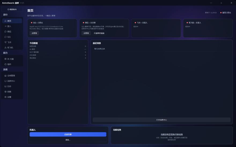Click the AI 调用 data row
The width and height of the screenshot is (236, 147).
[58, 49]
